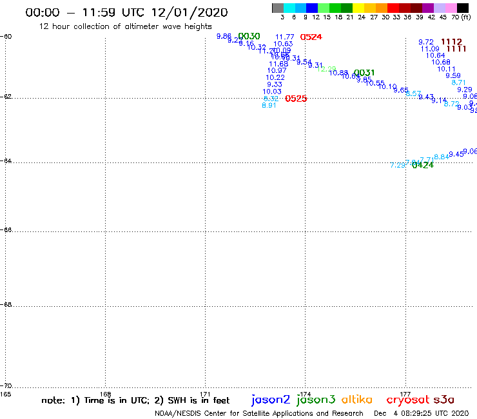Select the altika legend label
This screenshot has width=477, height=419.
[357, 400]
